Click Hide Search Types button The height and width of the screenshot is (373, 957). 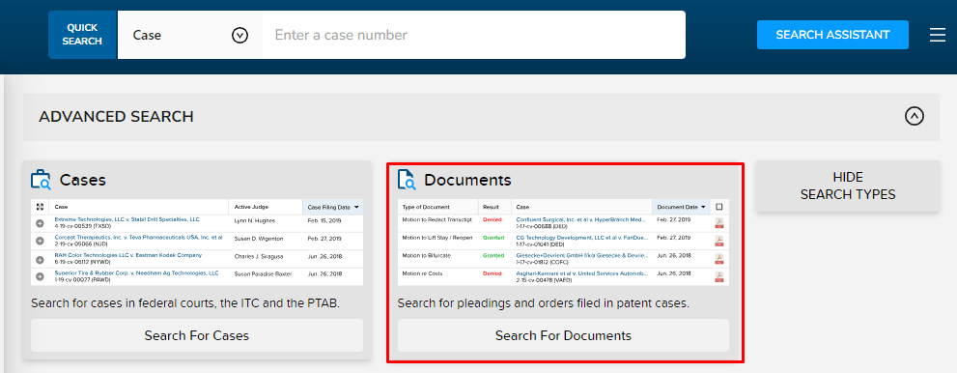point(848,186)
